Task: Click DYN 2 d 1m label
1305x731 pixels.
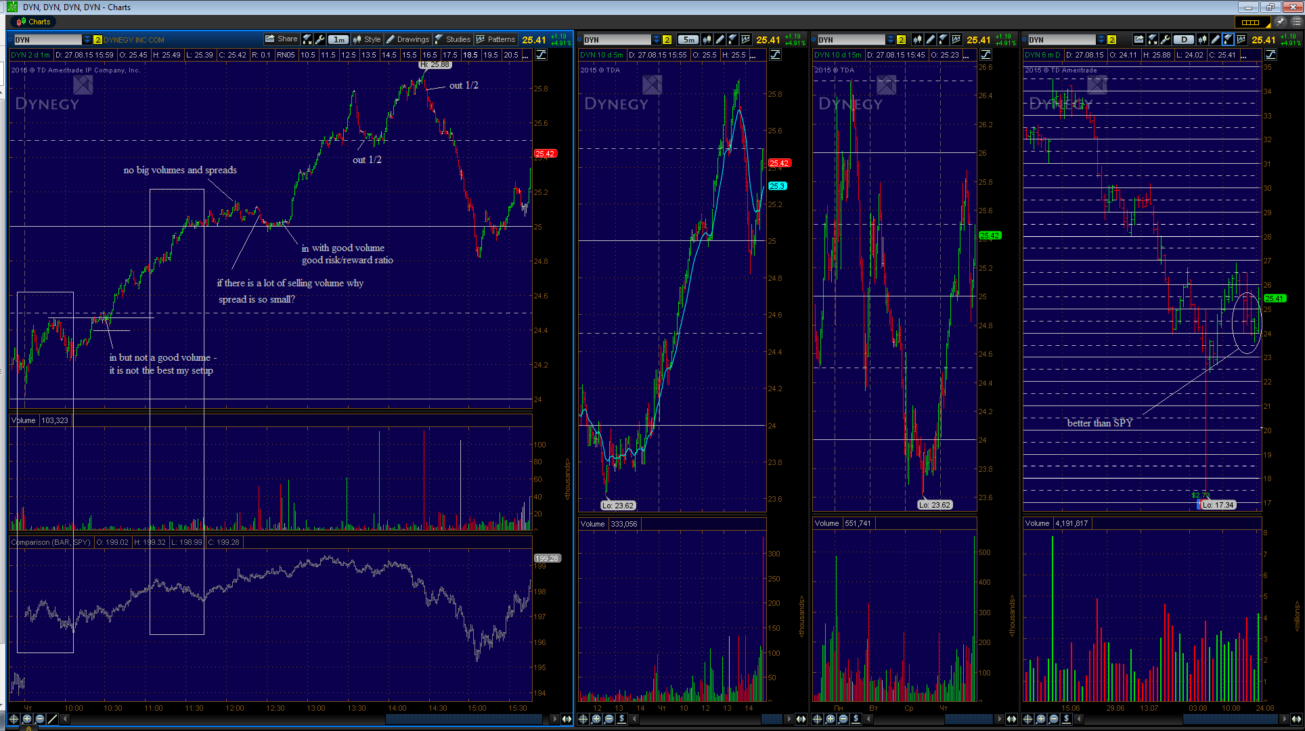Action: click(x=30, y=55)
